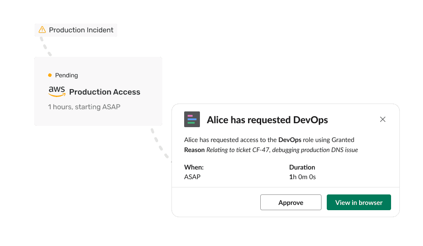Click the ticket CF-47 reason text
This screenshot has height=246, width=423.
(282, 150)
